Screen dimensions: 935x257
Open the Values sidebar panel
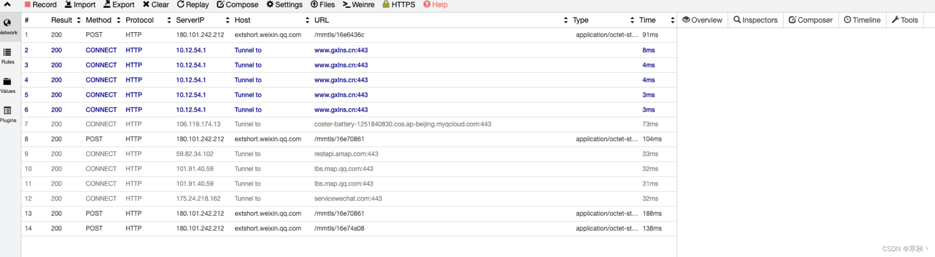coord(7,85)
